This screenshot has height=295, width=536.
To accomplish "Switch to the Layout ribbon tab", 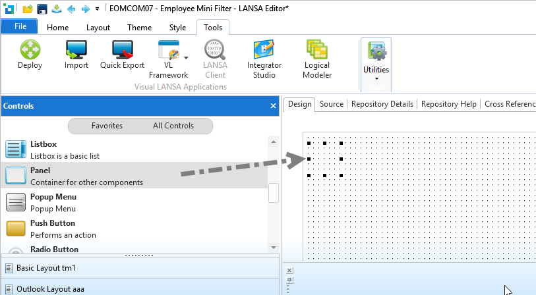I will click(x=98, y=27).
